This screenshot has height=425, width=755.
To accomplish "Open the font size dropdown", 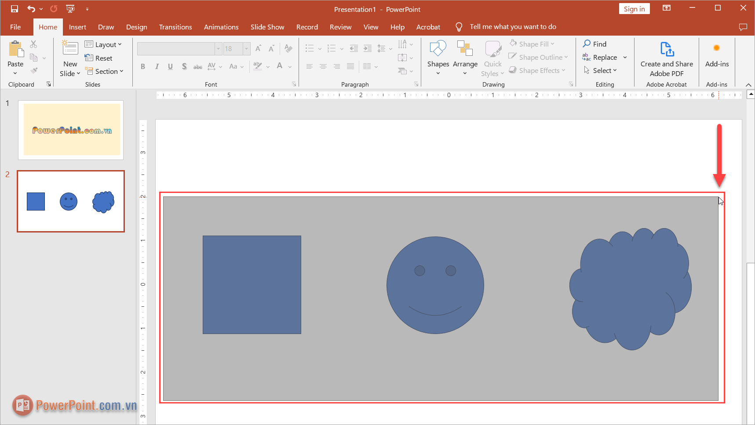I will click(247, 49).
